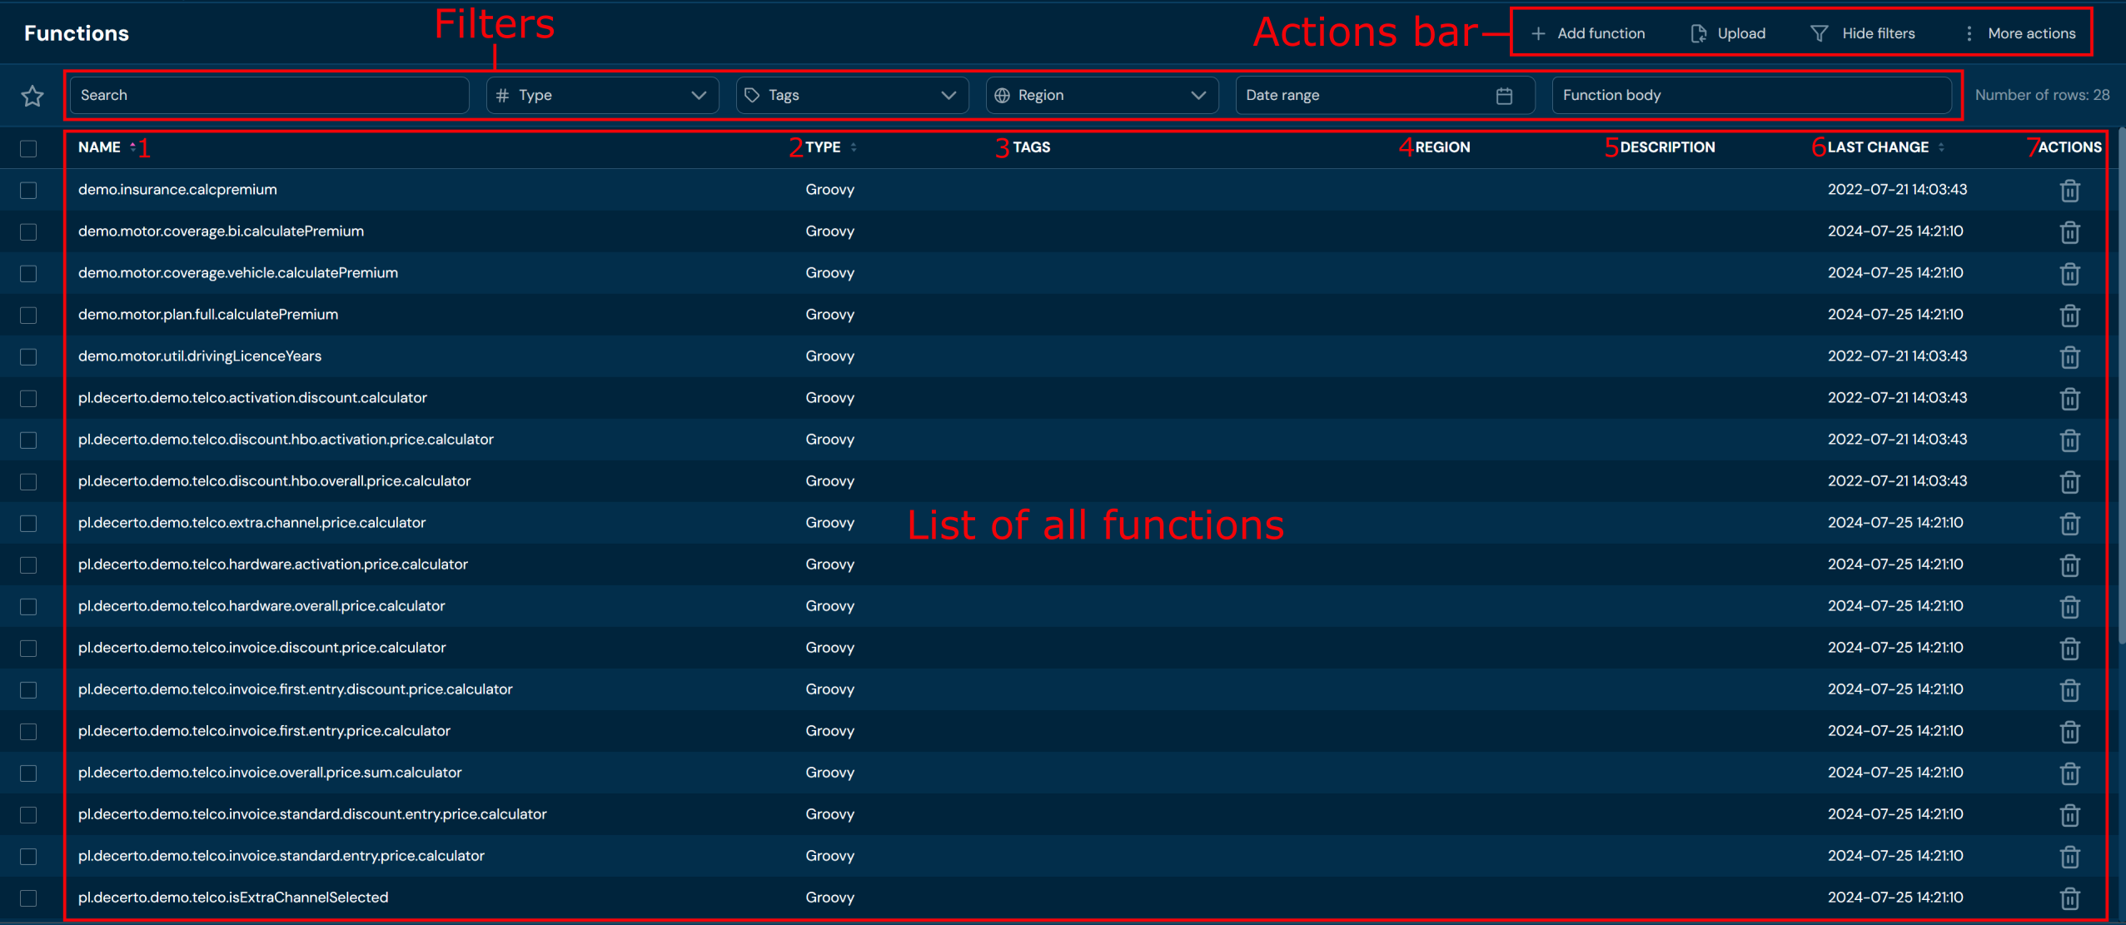Toggle the select-all checkbox in the header
The height and width of the screenshot is (925, 2126).
pos(28,148)
